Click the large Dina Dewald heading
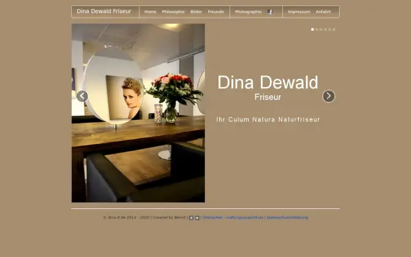This screenshot has width=411, height=257. [x=268, y=82]
